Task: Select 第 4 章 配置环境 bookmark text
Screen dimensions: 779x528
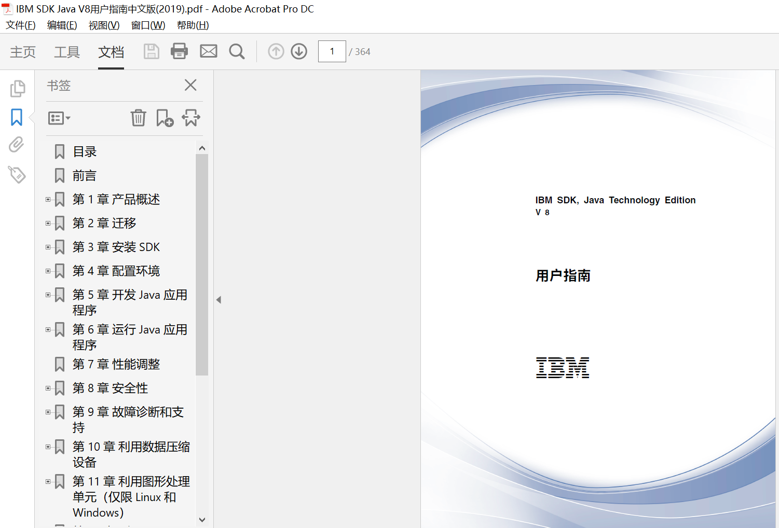Action: pos(116,271)
